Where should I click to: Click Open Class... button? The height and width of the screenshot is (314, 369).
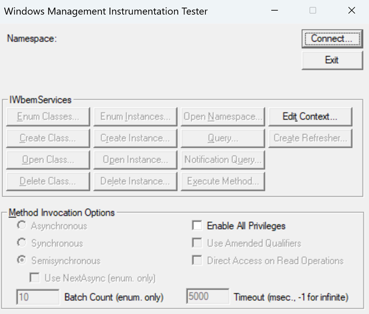(x=48, y=160)
